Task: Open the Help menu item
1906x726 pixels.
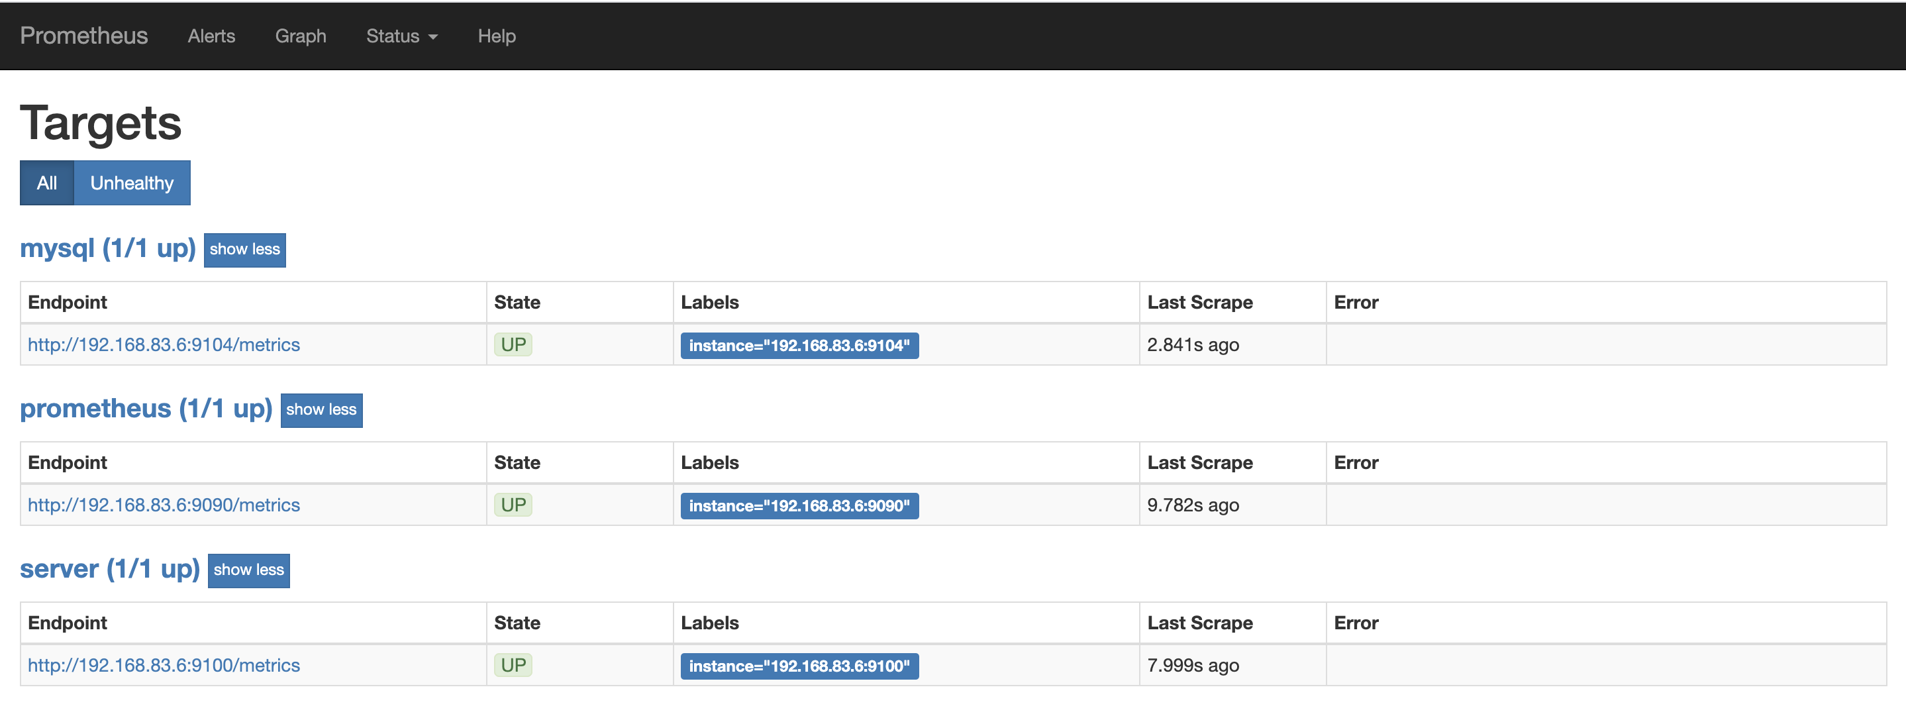Action: [497, 36]
